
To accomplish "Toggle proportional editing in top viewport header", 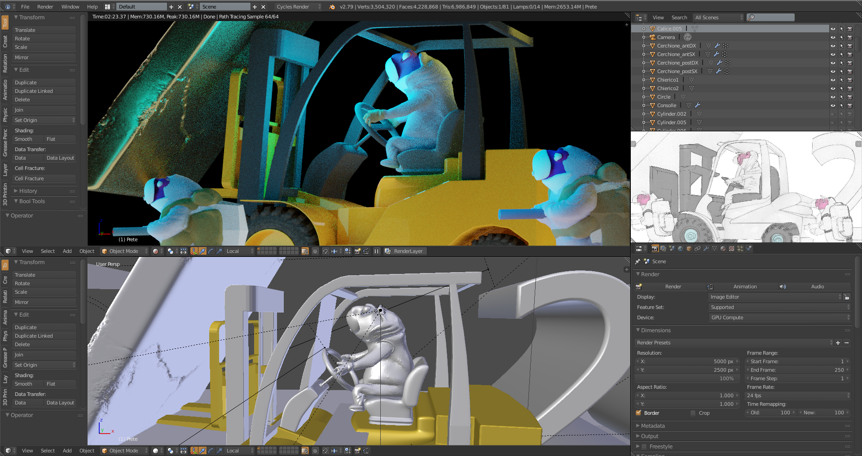I will click(315, 251).
